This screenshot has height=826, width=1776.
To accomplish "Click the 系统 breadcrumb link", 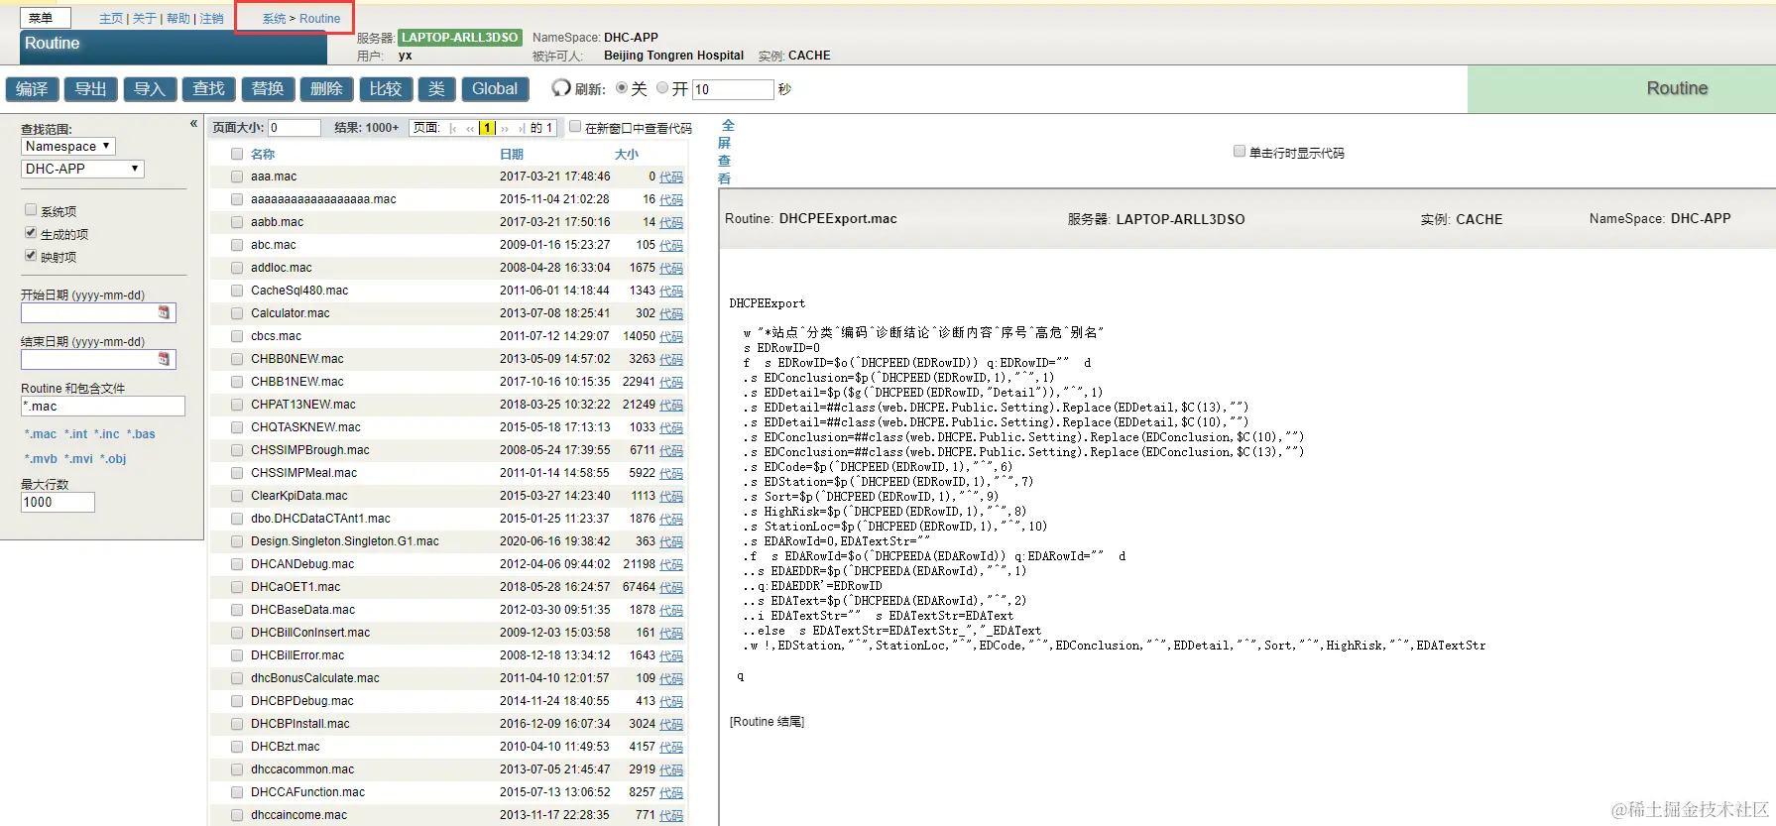I will [x=274, y=19].
